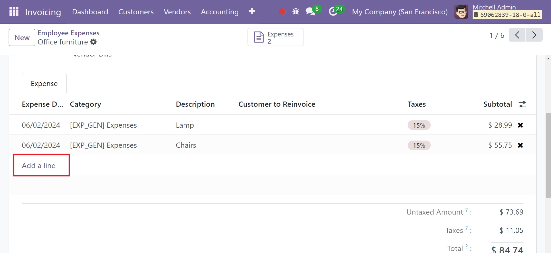Image resolution: width=551 pixels, height=253 pixels.
Task: Click Mitchell Admin avatar picture
Action: click(x=461, y=12)
